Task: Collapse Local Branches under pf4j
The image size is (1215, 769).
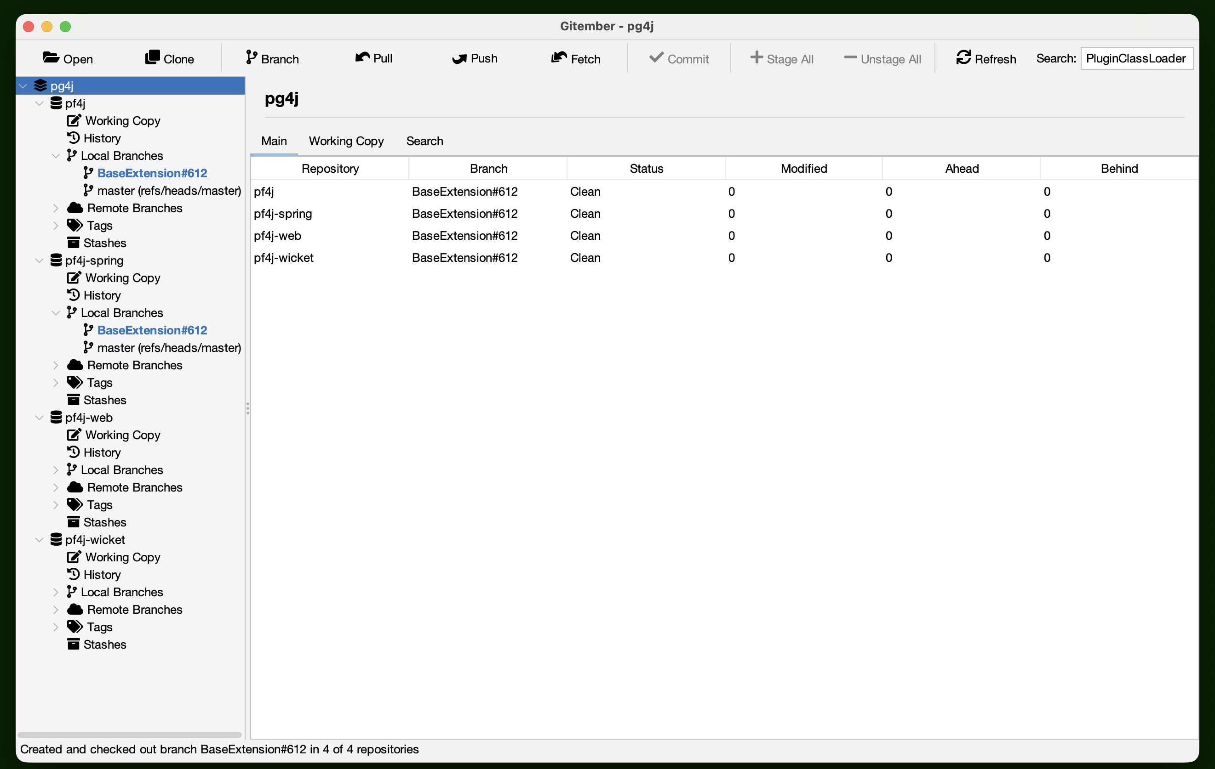Action: tap(56, 156)
